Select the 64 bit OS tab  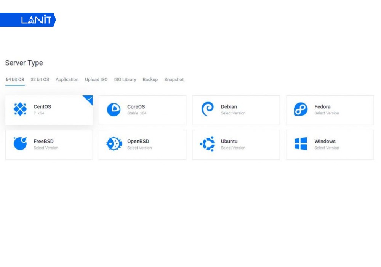point(15,80)
